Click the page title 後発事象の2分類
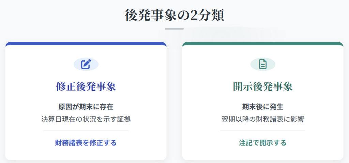 [x=174, y=15]
